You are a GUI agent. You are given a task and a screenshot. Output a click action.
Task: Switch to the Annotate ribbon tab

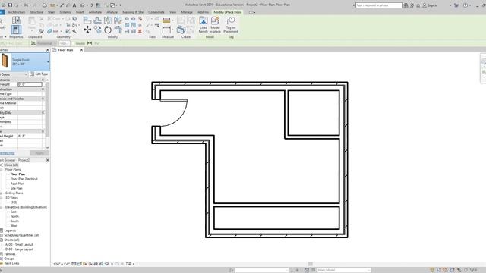point(95,12)
